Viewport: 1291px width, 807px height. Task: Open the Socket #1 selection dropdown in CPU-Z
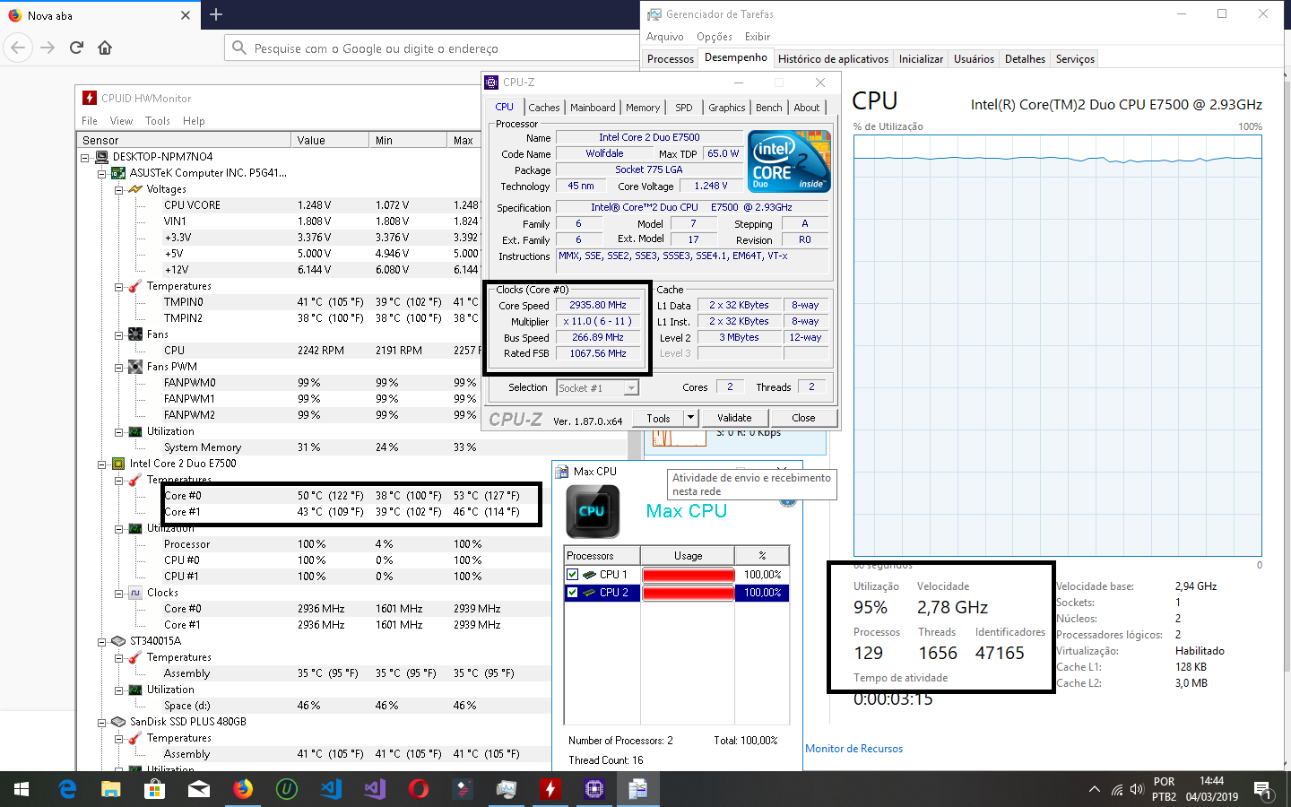tap(631, 388)
